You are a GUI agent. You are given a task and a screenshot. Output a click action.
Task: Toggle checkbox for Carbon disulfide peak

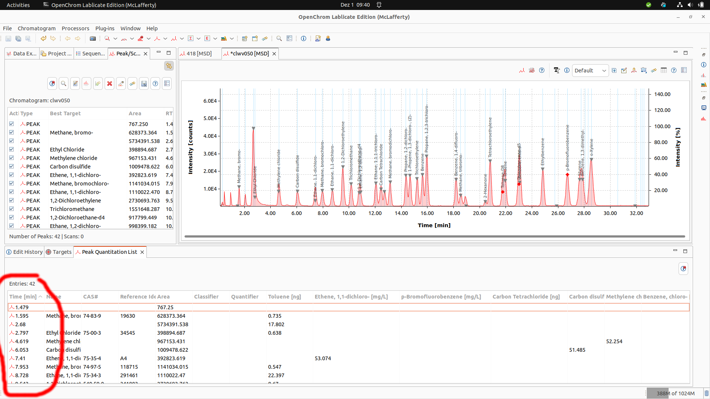(11, 166)
